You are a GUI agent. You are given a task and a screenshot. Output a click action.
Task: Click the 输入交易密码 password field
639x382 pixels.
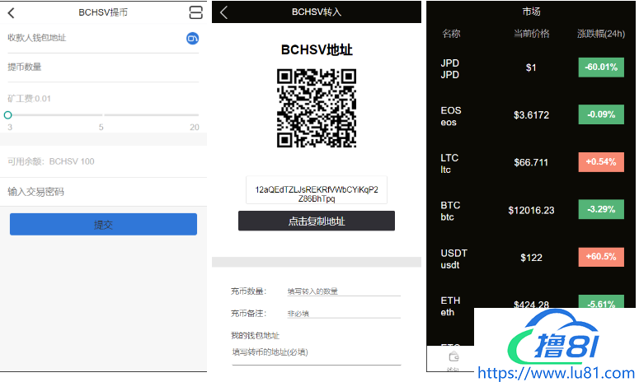click(103, 192)
